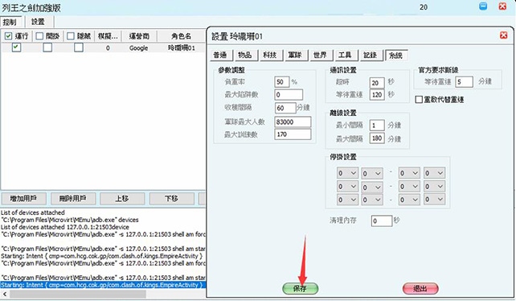Switch to the 軍隊 tab
The image size is (516, 301).
pos(295,55)
